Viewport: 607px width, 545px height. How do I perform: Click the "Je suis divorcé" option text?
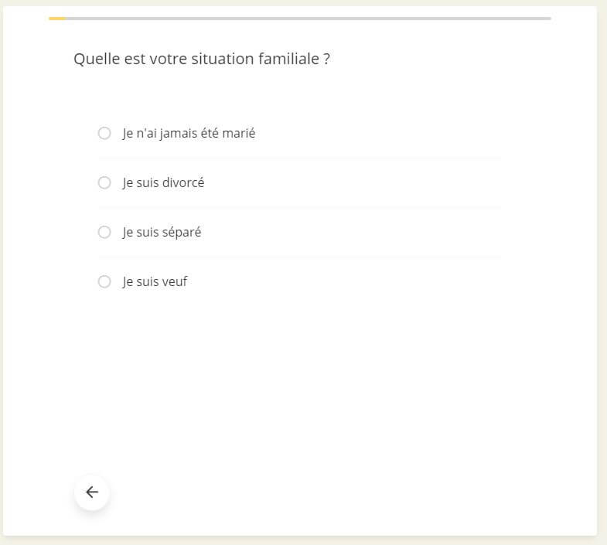163,182
